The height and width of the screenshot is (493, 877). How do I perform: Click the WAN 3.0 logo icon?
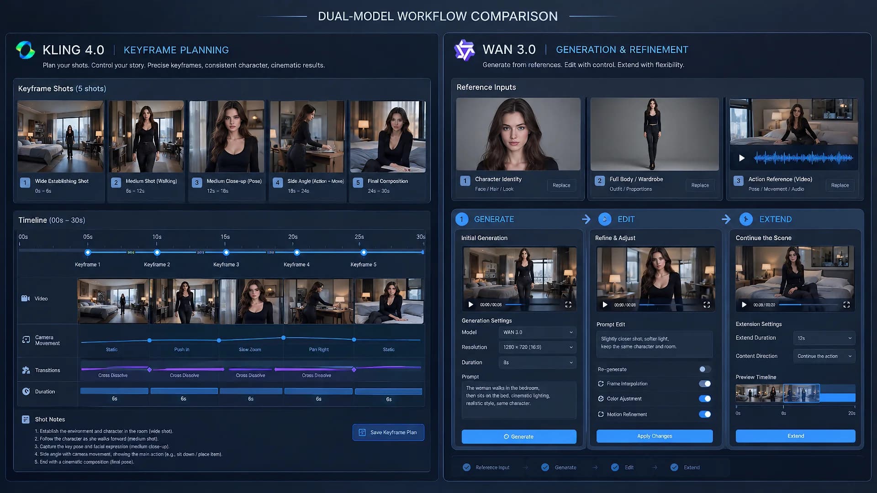465,50
